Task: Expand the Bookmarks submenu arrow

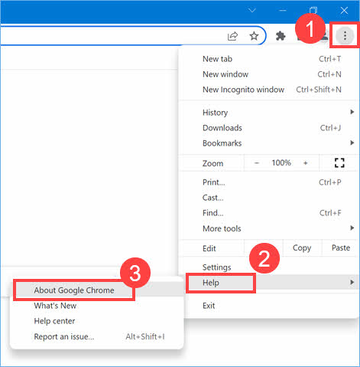Action: (x=352, y=143)
